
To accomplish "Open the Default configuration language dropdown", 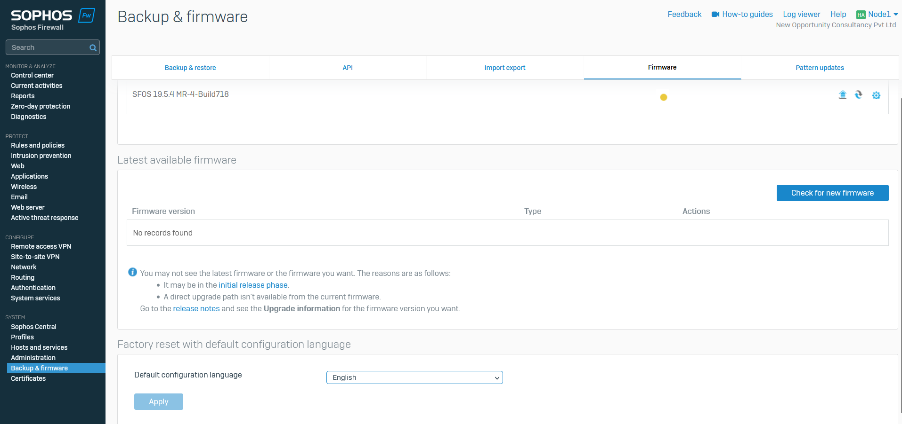I will [414, 377].
